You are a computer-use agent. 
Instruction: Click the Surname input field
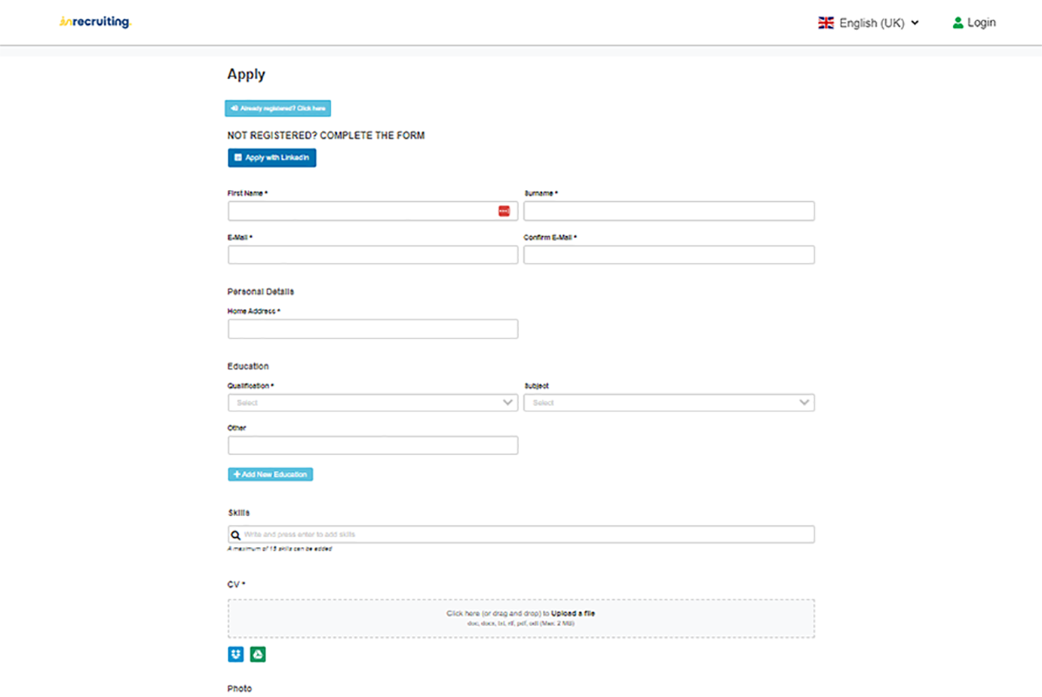(669, 211)
